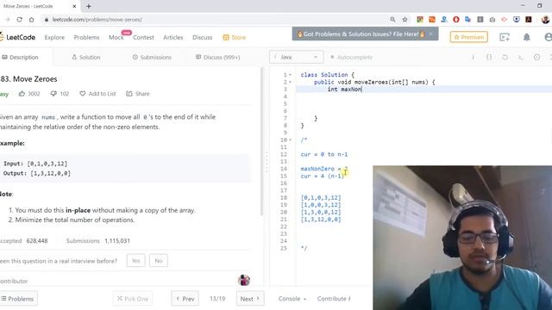Click the Premium button
Viewport: 552px width, 310px height.
[468, 37]
